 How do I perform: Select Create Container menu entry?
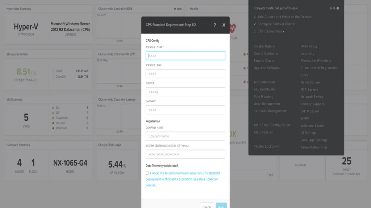[266, 53]
